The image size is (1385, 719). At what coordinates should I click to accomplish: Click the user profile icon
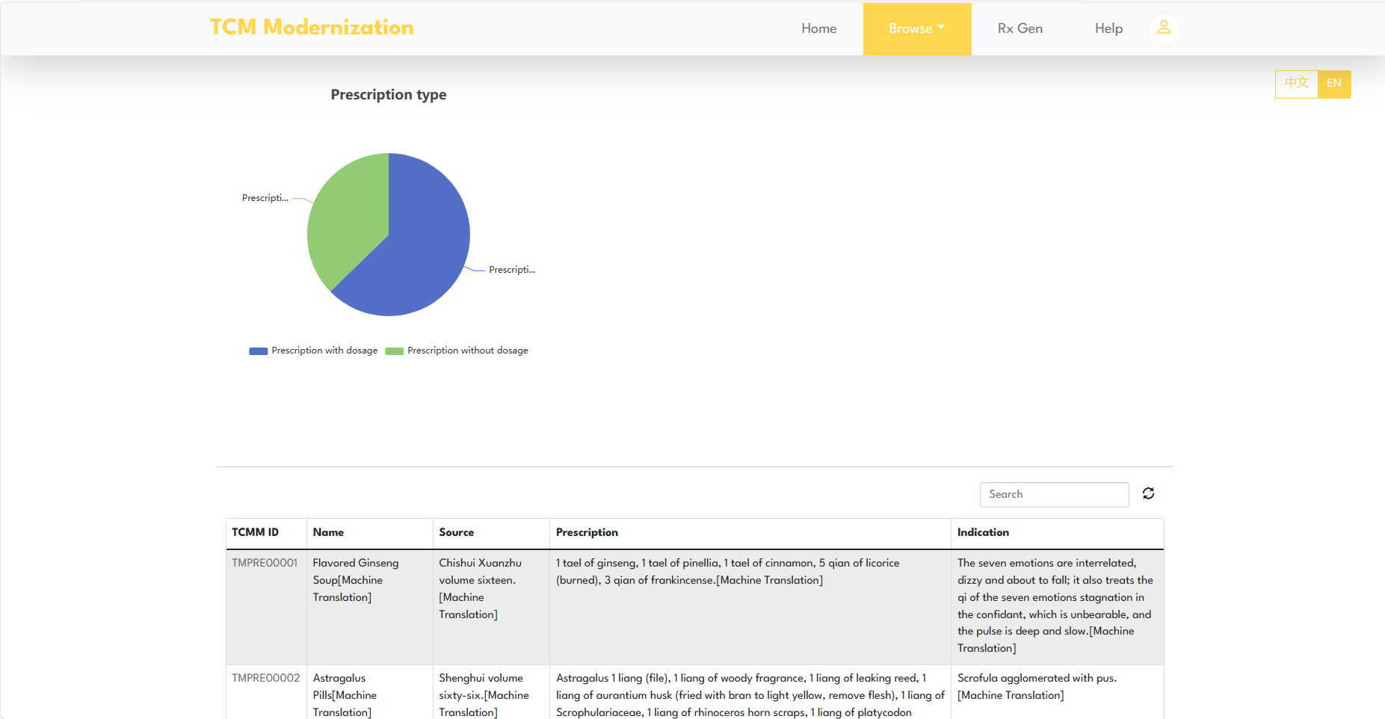click(1164, 28)
